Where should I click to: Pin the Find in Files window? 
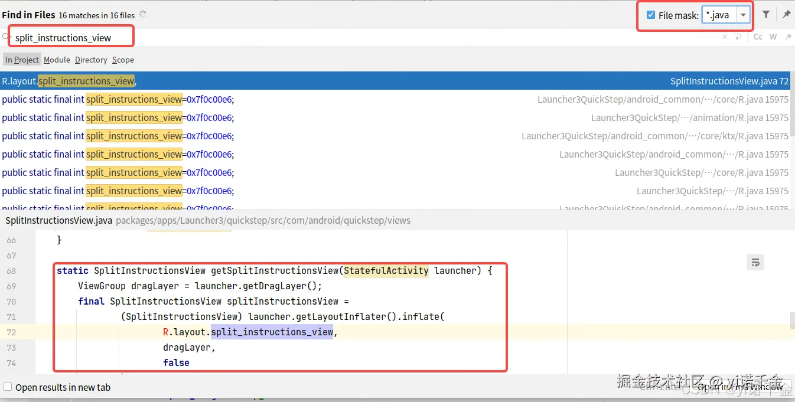786,15
